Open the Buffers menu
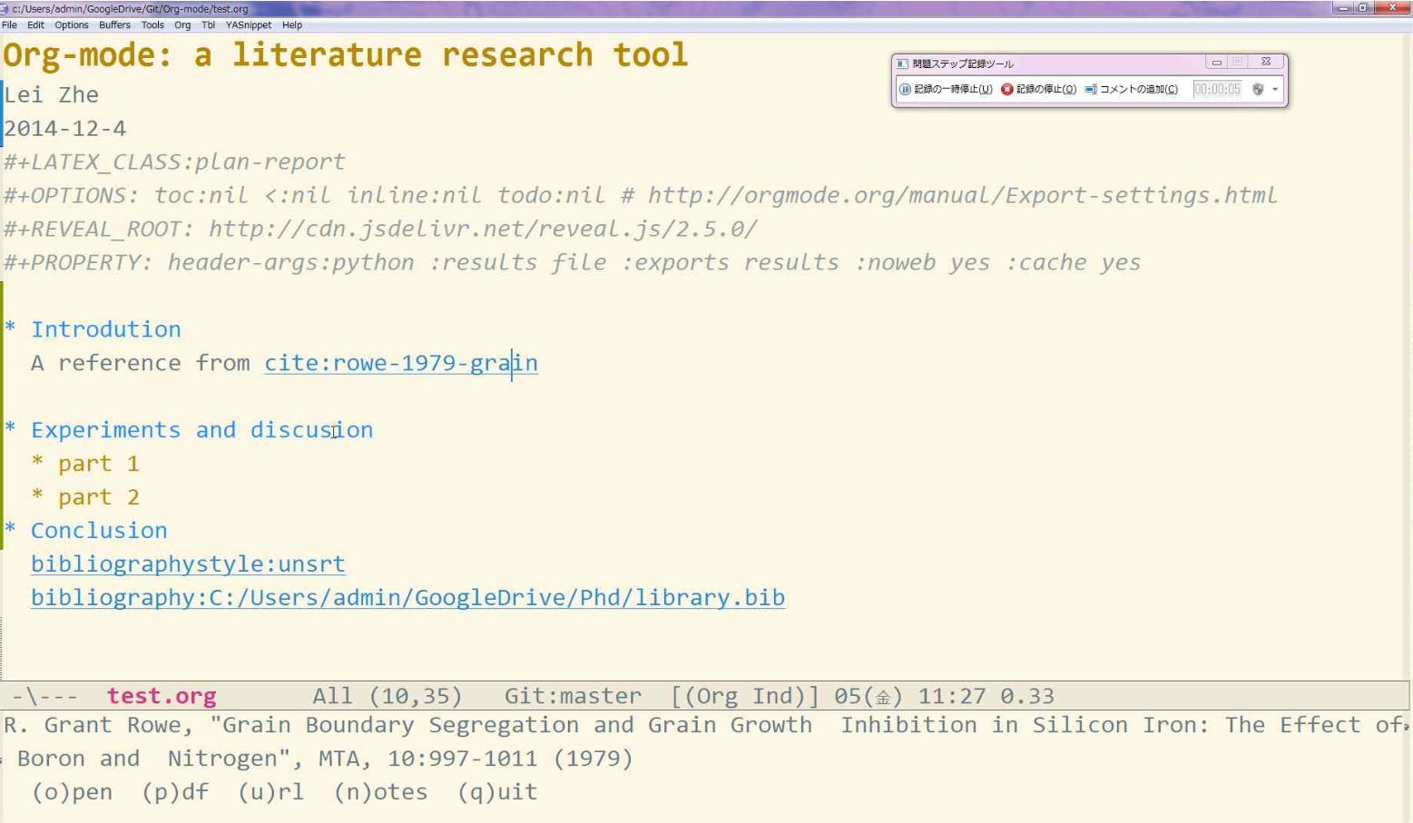1413x823 pixels. click(x=114, y=25)
